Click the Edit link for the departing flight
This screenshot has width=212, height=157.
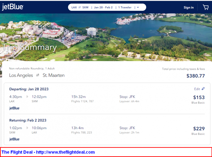coord(197,89)
